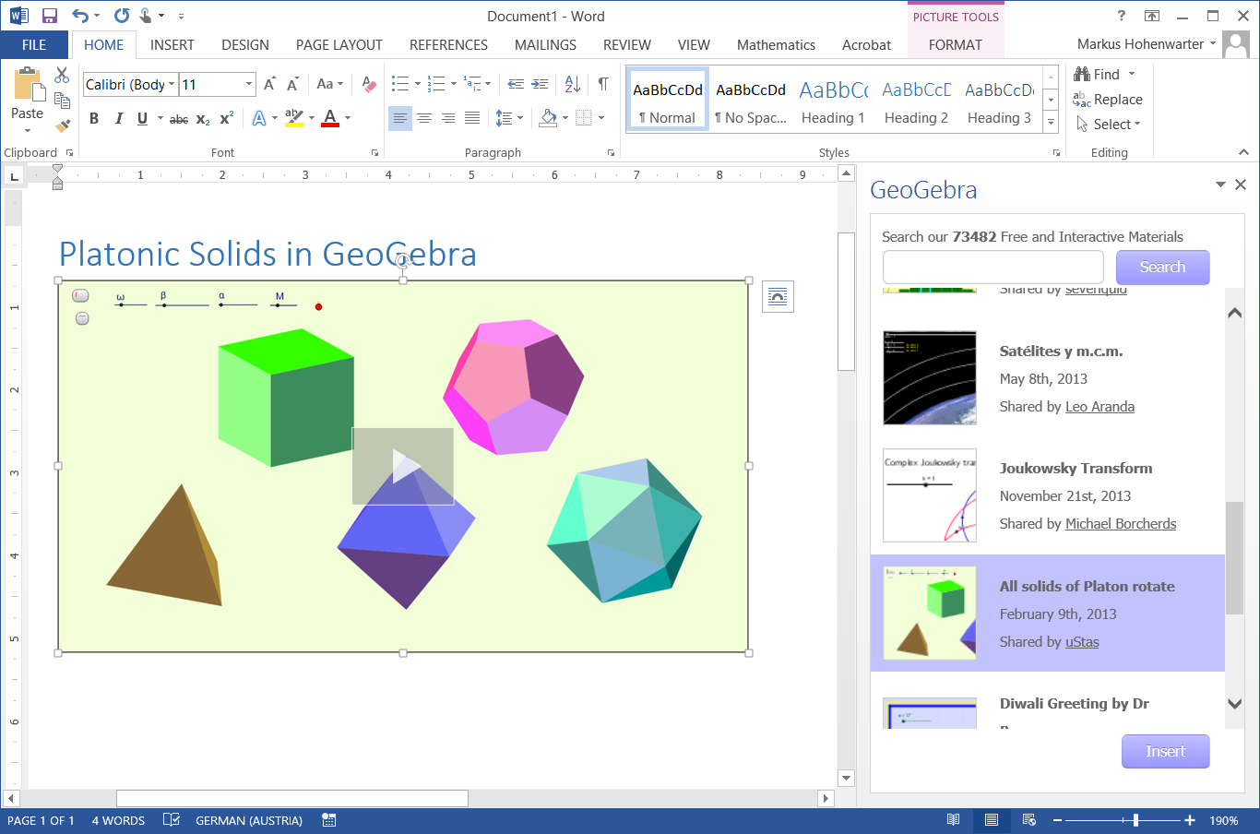Click the Sort icon in Paragraph group
The width and height of the screenshot is (1260, 834).
point(572,83)
